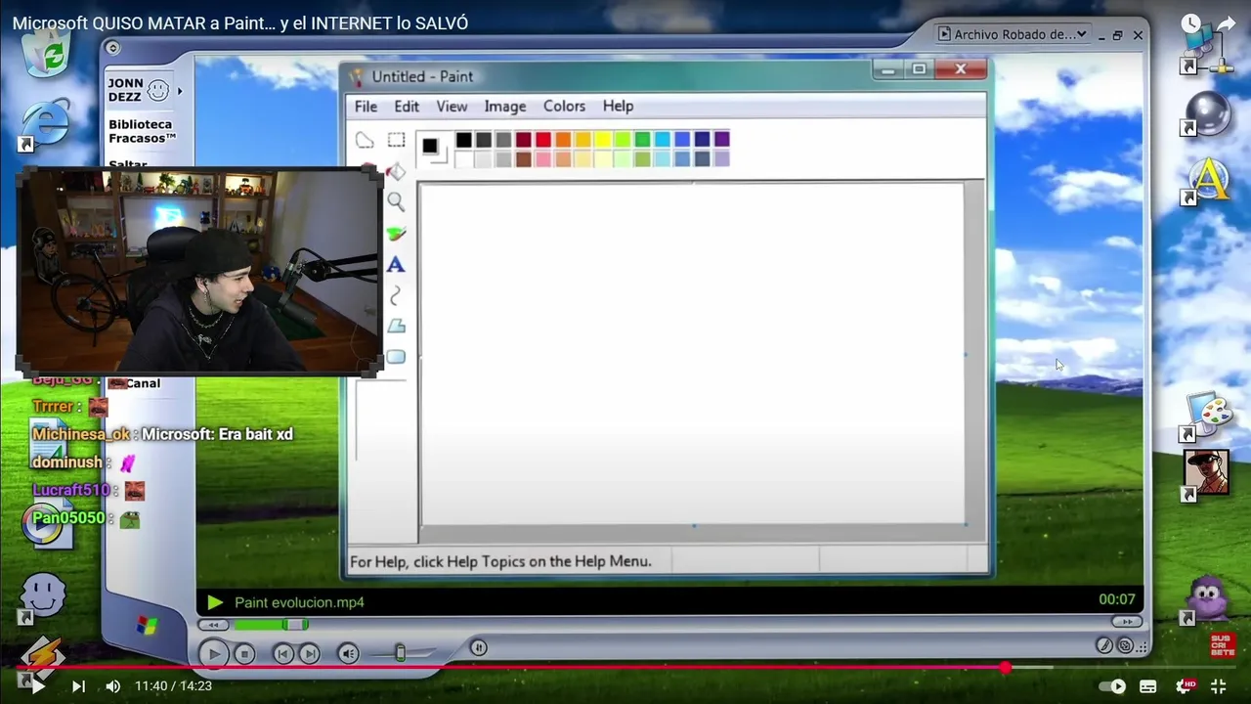Open YouTube settings gear menu
1251x704 pixels.
(x=1185, y=686)
